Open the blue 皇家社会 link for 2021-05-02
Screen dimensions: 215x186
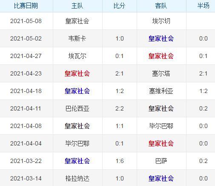pos(161,38)
